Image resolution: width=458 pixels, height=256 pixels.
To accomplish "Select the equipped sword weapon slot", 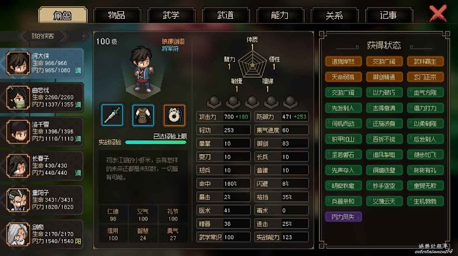I will (x=112, y=115).
